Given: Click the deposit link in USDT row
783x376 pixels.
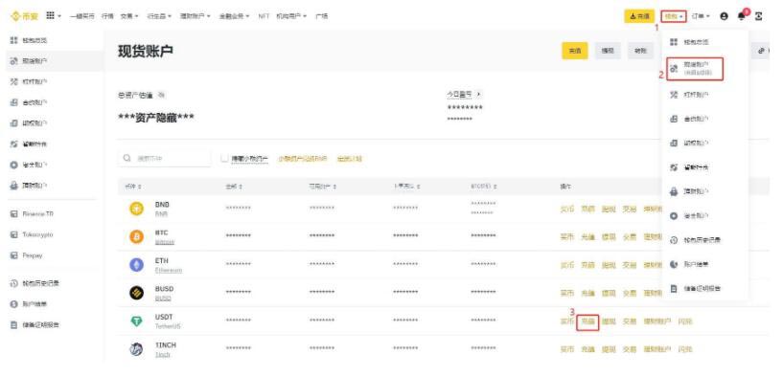Looking at the screenshot, I should [x=587, y=321].
